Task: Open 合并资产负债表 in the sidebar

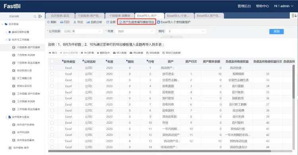Action: coord(26,125)
